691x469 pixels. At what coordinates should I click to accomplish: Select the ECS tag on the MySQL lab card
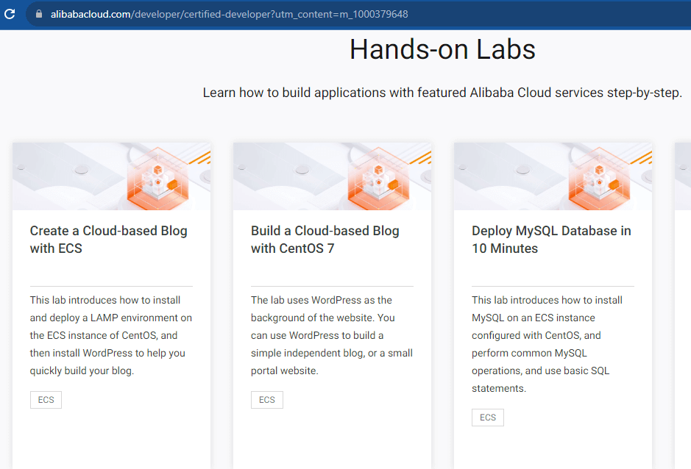point(487,417)
